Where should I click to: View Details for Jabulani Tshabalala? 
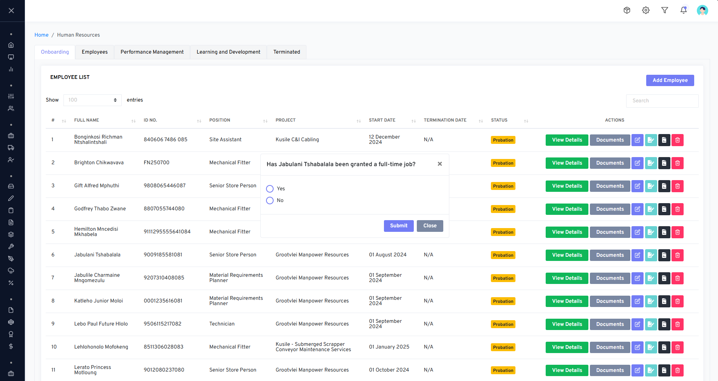tap(567, 255)
